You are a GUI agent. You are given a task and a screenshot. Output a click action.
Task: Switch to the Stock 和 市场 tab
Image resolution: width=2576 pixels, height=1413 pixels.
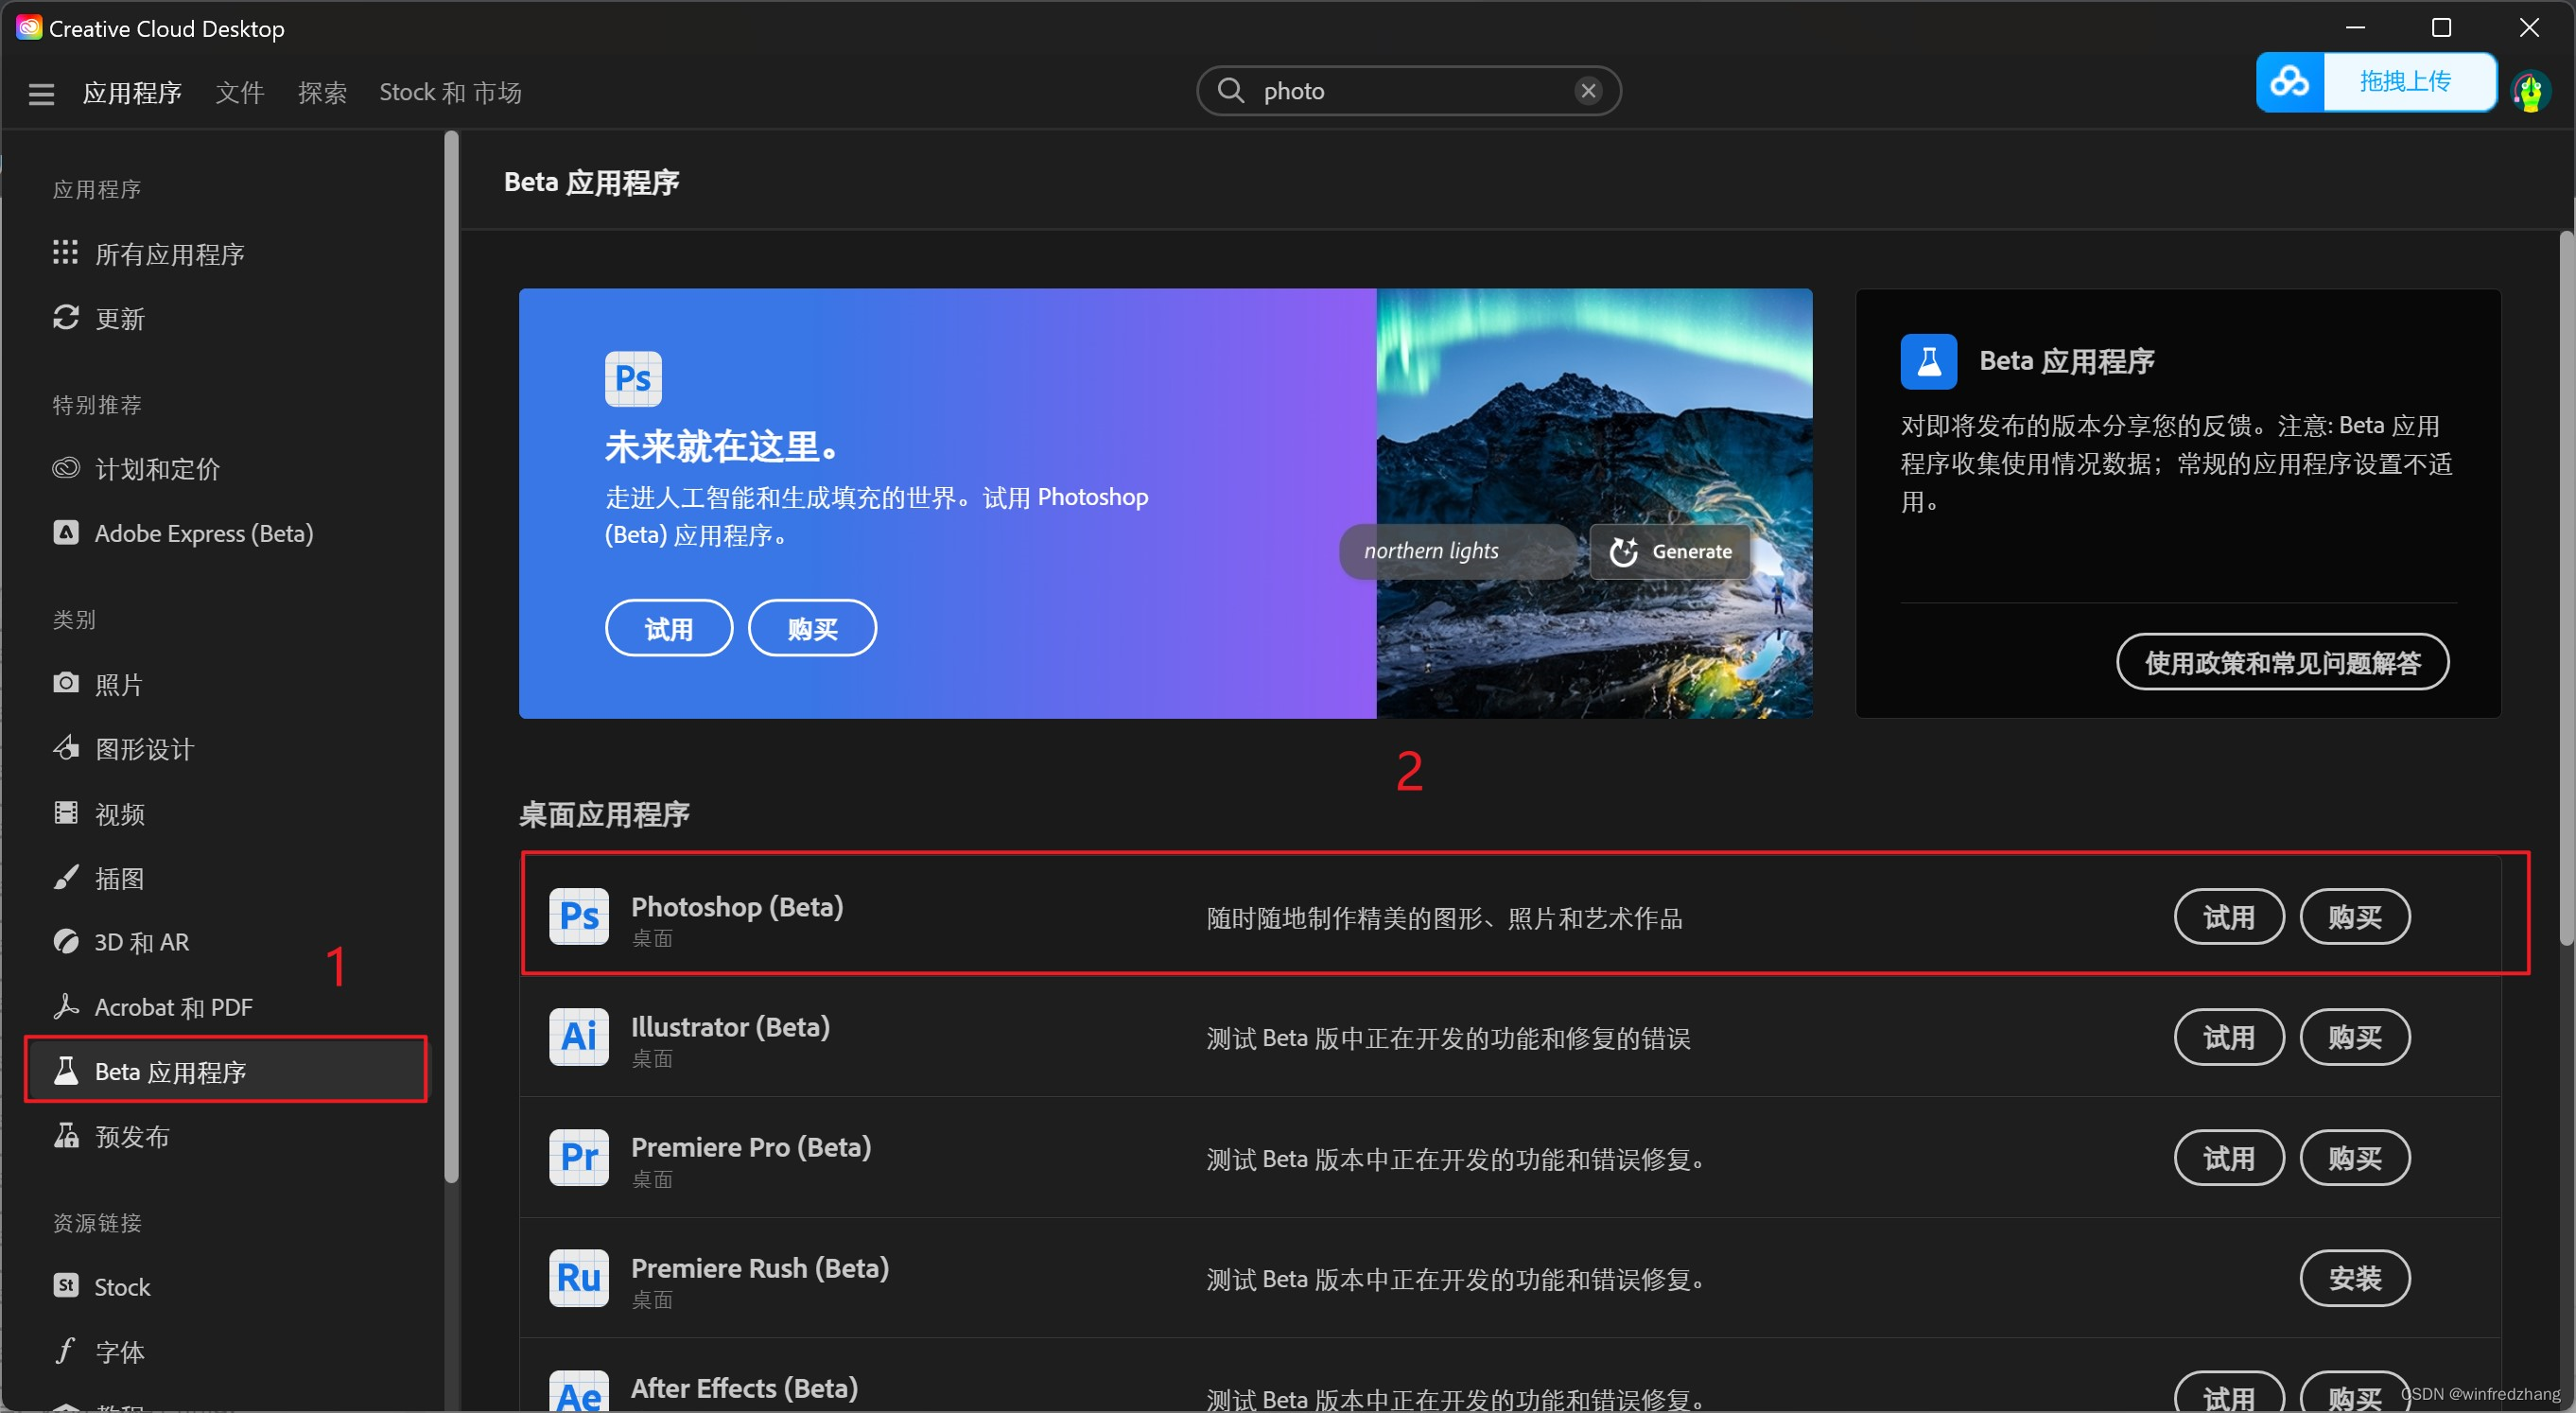click(x=450, y=93)
